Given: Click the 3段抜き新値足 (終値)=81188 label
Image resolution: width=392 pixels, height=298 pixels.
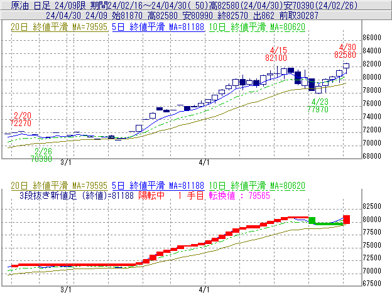Looking at the screenshot, I should [x=77, y=195].
